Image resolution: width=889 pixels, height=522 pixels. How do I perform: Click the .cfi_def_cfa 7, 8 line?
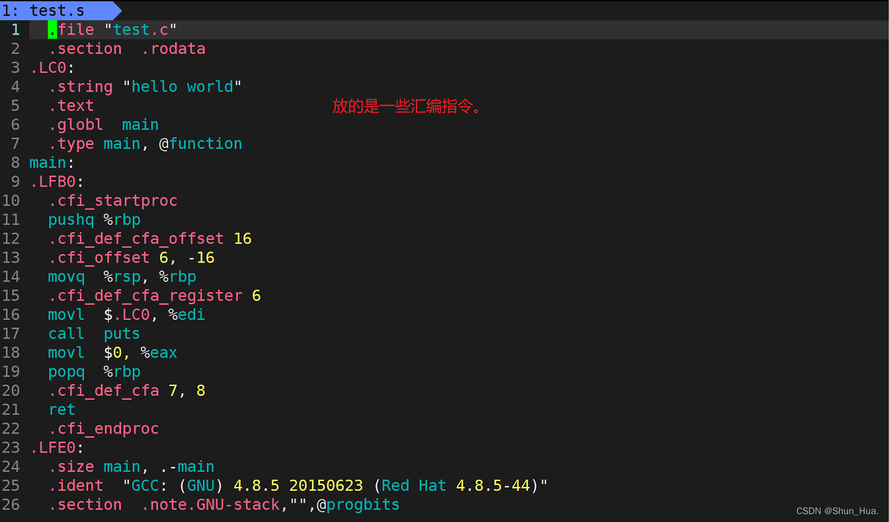pyautogui.click(x=127, y=391)
